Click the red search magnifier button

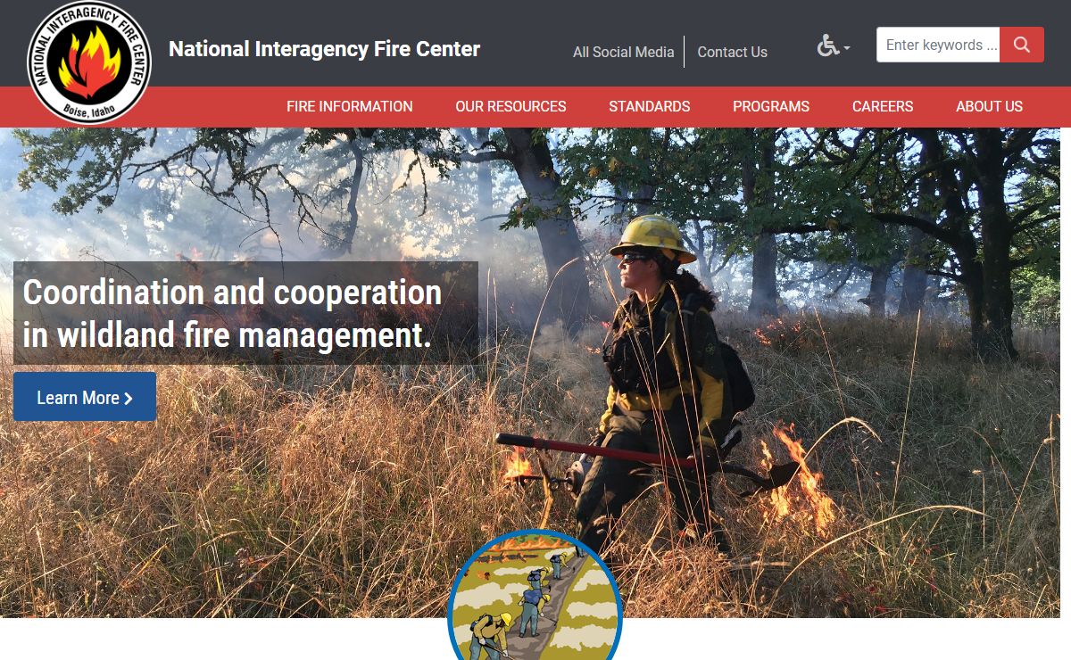click(x=1022, y=45)
